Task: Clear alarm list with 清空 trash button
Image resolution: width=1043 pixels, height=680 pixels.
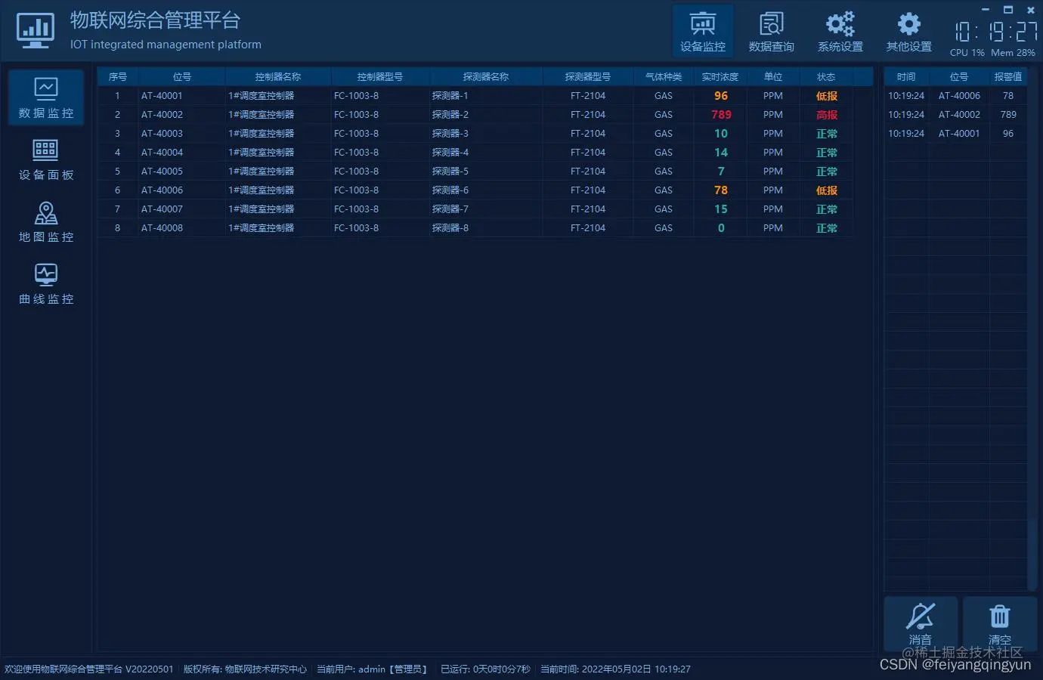Action: pos(999,624)
